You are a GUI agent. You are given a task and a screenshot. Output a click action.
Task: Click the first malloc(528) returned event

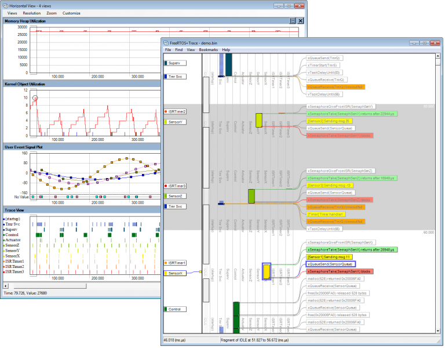click(335, 278)
